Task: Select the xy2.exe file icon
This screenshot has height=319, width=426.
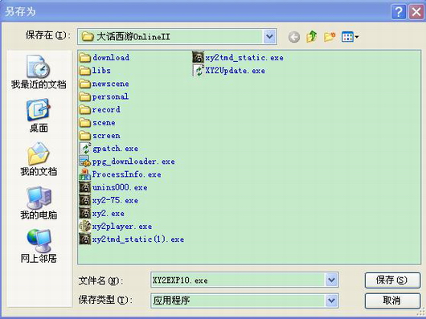Action: coord(84,214)
